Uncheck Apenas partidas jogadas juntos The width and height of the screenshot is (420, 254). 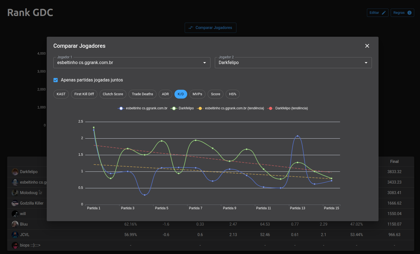(56, 80)
